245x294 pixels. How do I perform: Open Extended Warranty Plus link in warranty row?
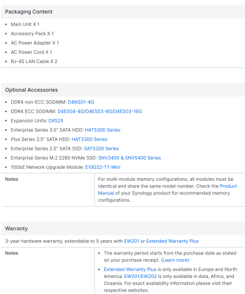[x=172, y=241]
